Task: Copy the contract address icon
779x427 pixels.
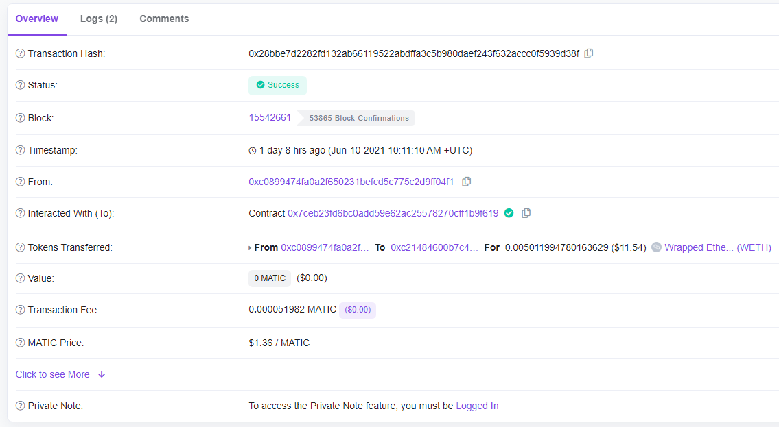Action: tap(526, 213)
